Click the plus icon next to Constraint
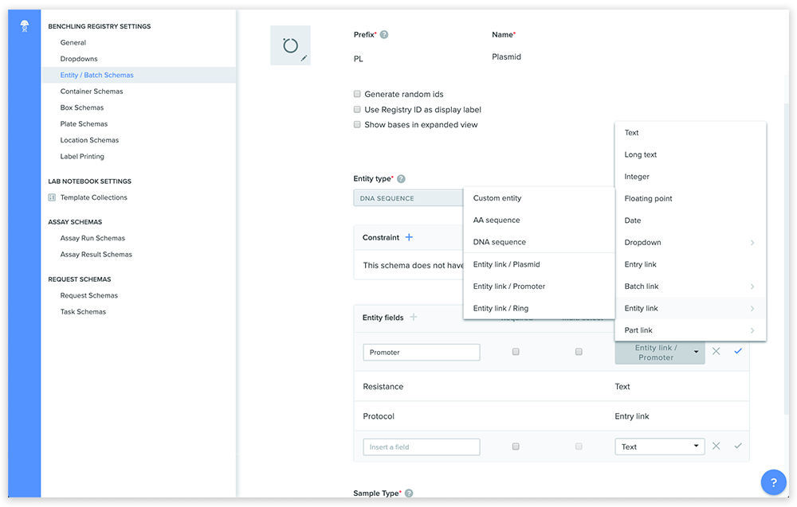 tap(409, 237)
